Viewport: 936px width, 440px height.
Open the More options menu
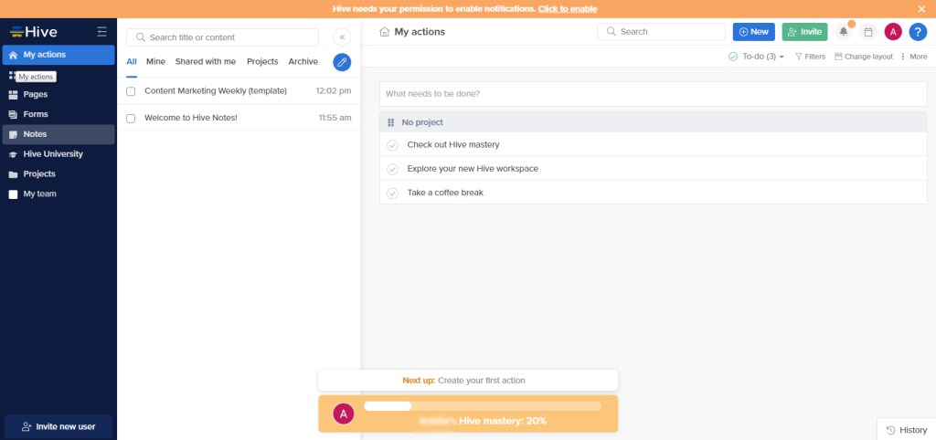point(914,57)
